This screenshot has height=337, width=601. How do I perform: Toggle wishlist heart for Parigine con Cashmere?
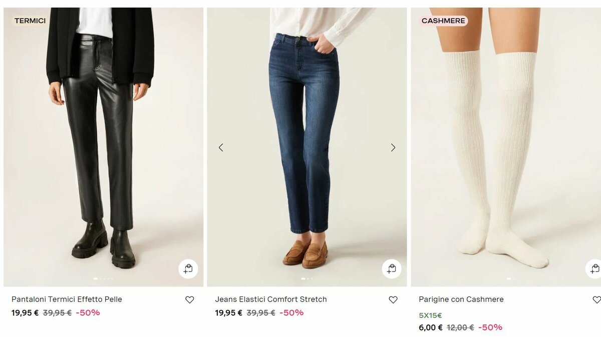pos(596,299)
